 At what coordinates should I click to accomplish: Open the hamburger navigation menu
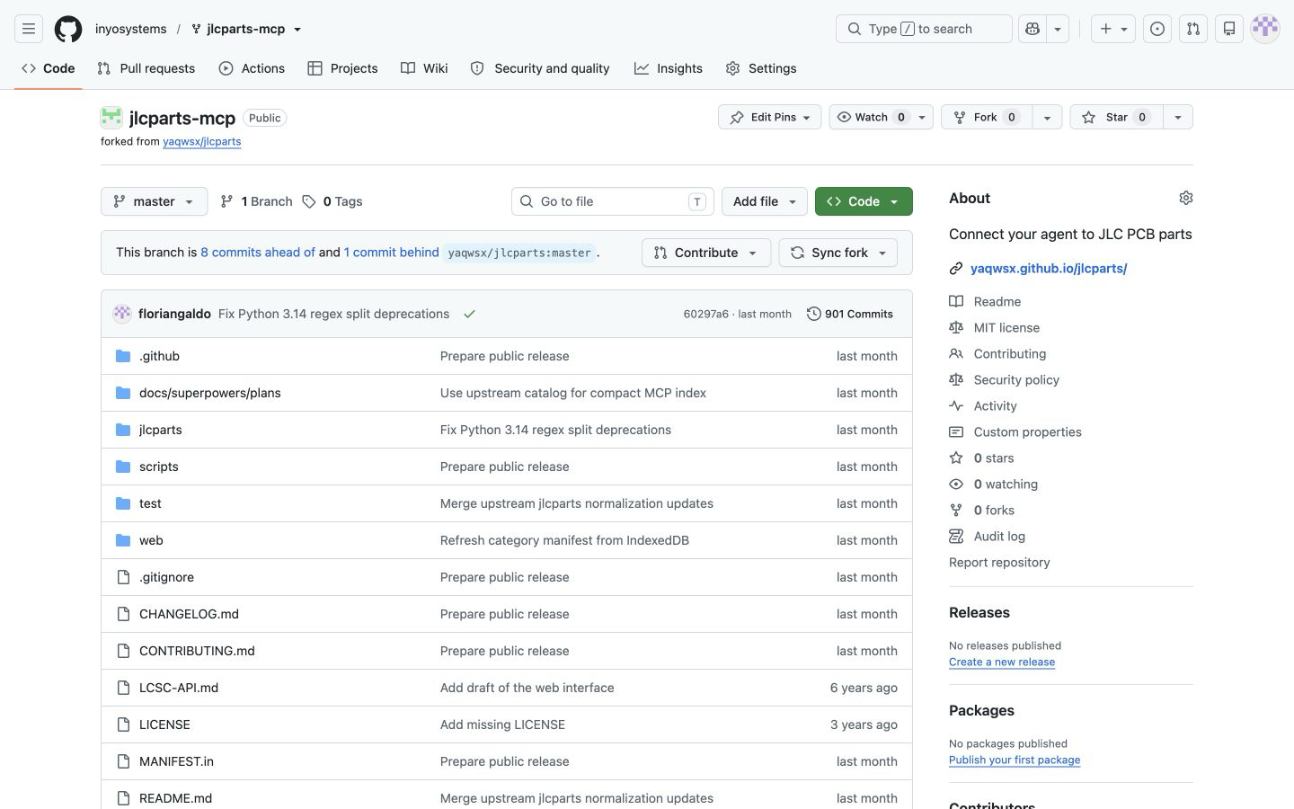click(29, 29)
